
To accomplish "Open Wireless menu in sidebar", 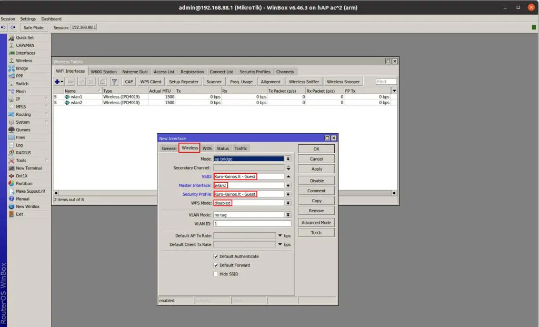I will pyautogui.click(x=24, y=61).
